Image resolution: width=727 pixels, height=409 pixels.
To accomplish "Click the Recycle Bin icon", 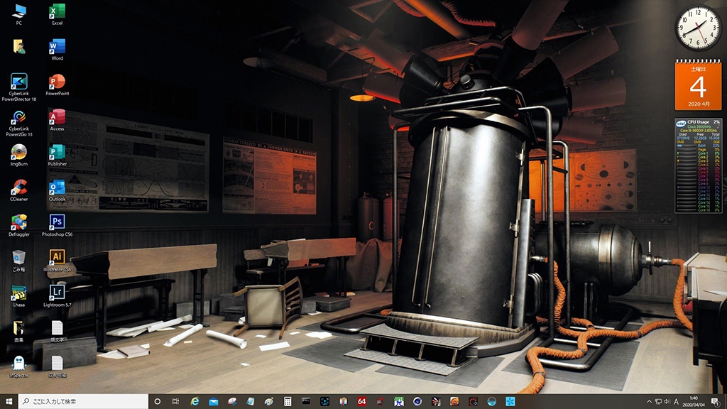I will [19, 258].
